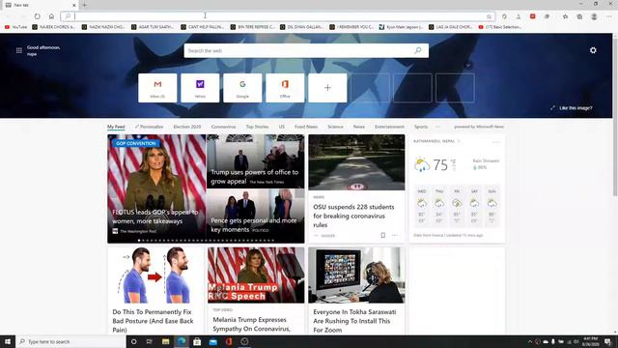Add a new quick link with plus tile
The height and width of the screenshot is (348, 618).
(x=327, y=88)
